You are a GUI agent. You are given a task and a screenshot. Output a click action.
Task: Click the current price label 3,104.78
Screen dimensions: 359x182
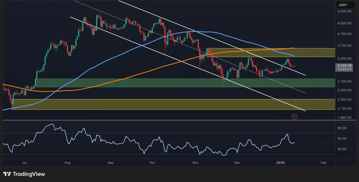tap(344, 66)
